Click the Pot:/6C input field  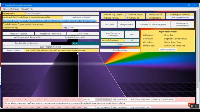click(x=89, y=100)
